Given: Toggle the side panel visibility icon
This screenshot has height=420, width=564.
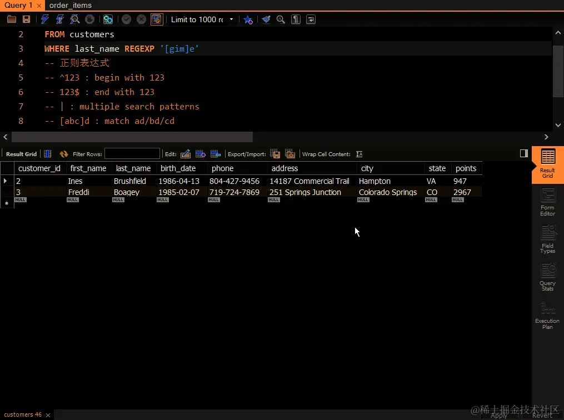Looking at the screenshot, I should 523,153.
